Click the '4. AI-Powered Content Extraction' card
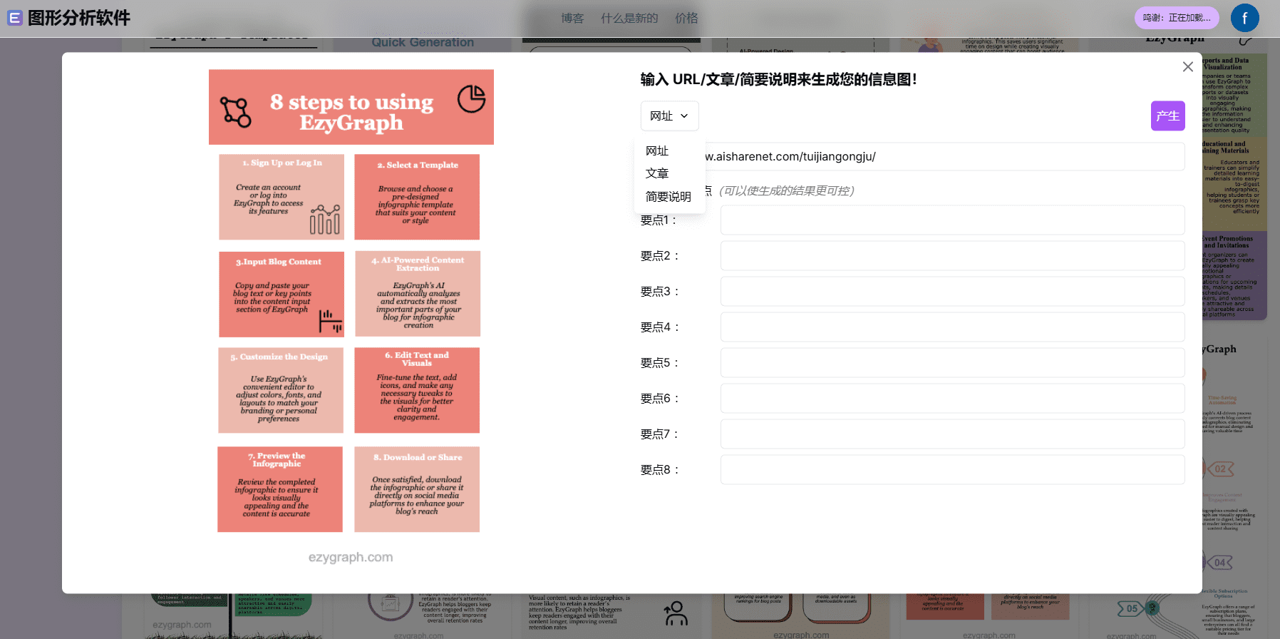Screen dimensions: 1280x639 [418, 294]
